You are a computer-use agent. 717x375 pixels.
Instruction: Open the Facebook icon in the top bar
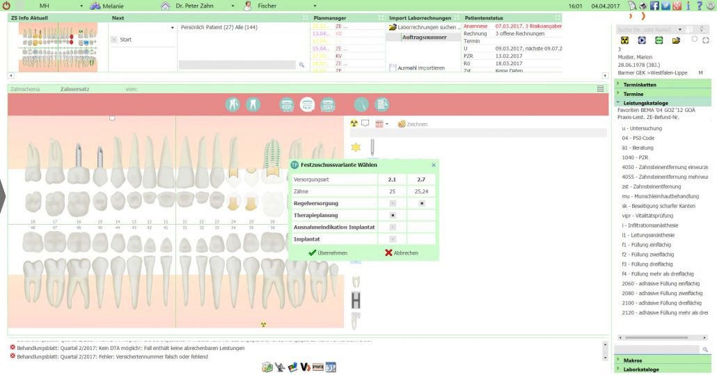click(654, 6)
